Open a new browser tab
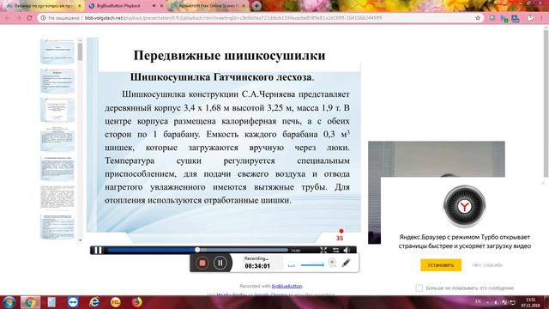 (x=256, y=6)
